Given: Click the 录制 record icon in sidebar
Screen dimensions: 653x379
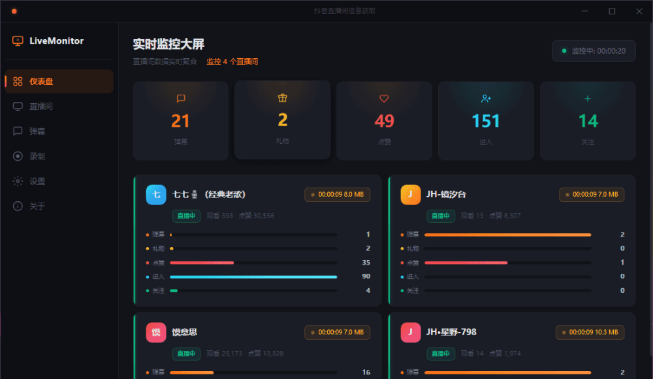Looking at the screenshot, I should [18, 156].
